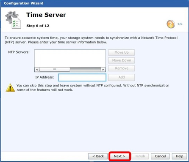Click the Finish button
189x162 pixels.
(140, 156)
